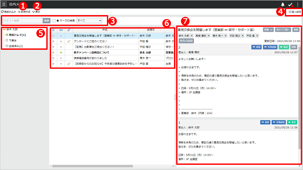The image size is (303, 170).
Task: Click the right arrow of the list scrollbar
Action: [x=173, y=166]
